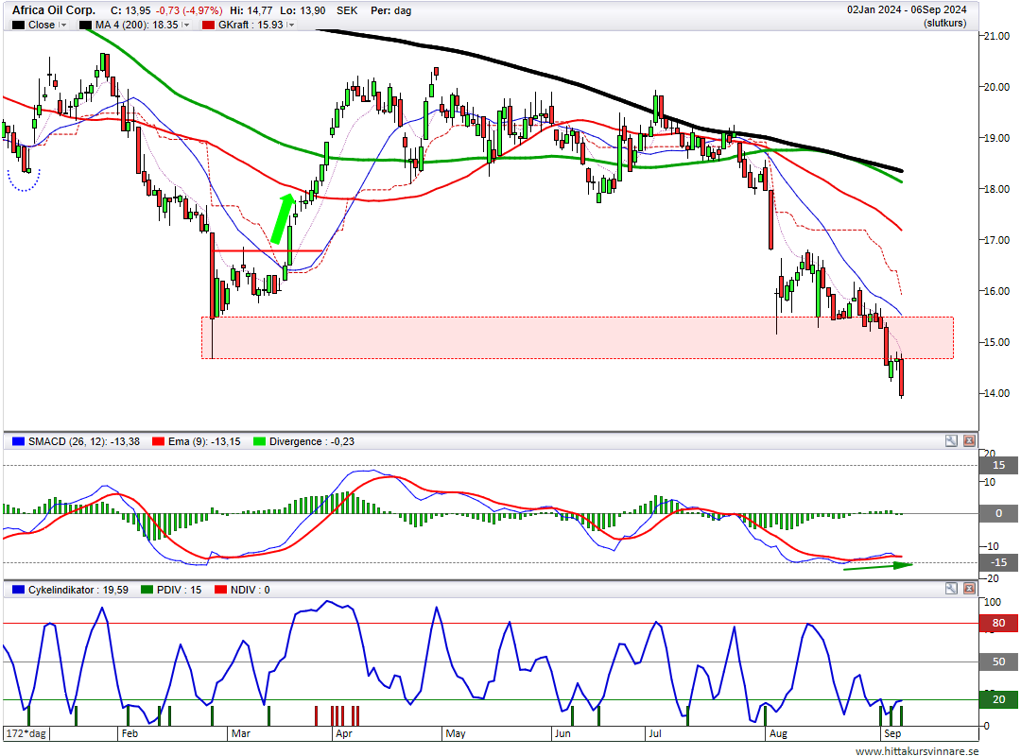Screen dimensions: 1021x756
Task: Click the 'PDIV : 15' label
Action: (179, 590)
